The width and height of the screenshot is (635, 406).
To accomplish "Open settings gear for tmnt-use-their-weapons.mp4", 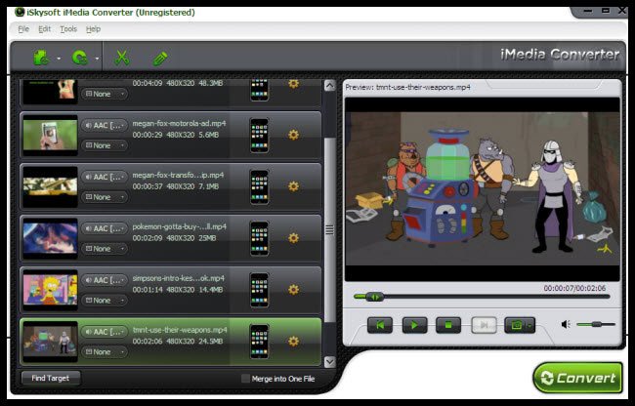I will pyautogui.click(x=294, y=342).
